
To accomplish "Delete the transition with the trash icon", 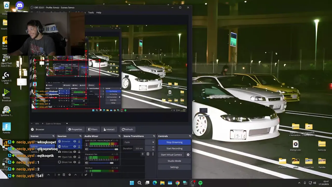I will [x=148, y=154].
